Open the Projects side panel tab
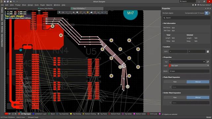 pos(2,10)
